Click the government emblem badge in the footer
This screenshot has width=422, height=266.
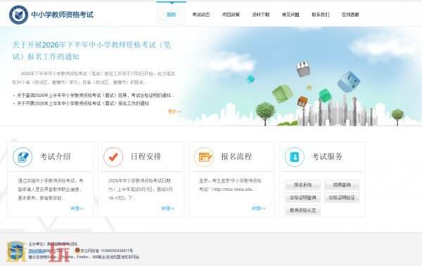(16, 251)
